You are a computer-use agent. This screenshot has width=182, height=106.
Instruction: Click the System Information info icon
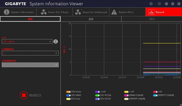(x=7, y=12)
